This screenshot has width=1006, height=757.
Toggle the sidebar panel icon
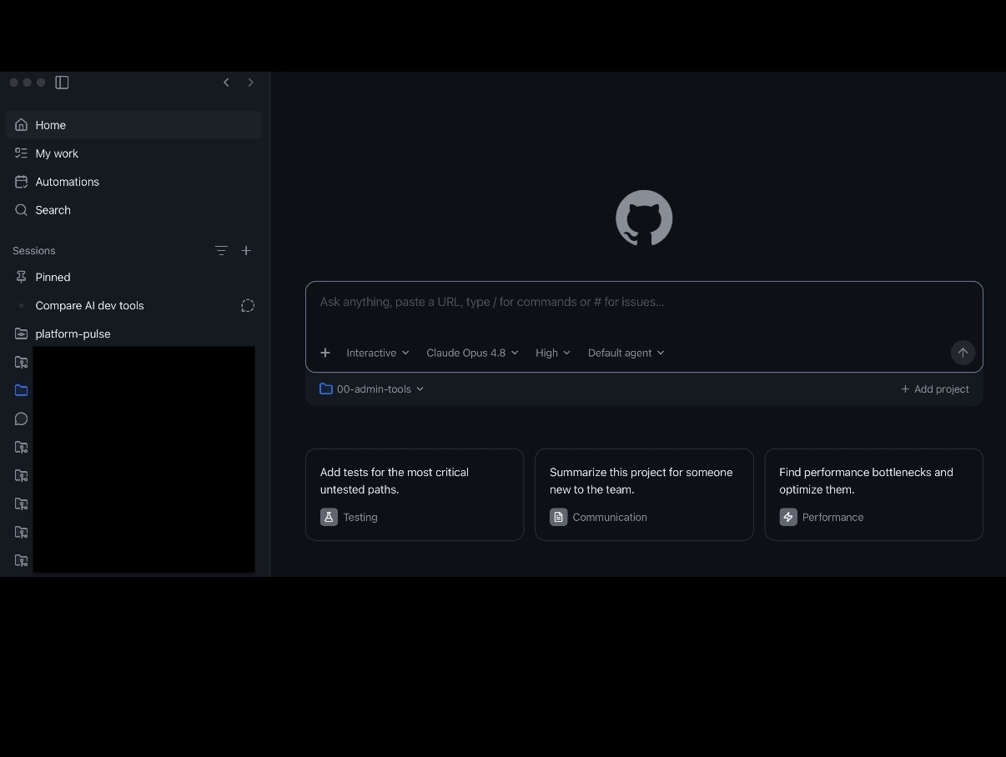pos(62,83)
